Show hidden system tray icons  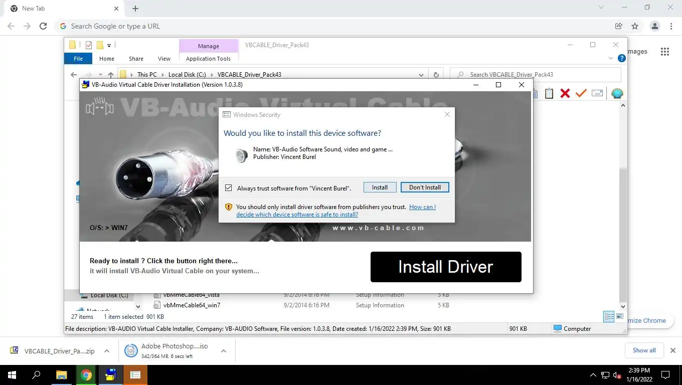593,375
